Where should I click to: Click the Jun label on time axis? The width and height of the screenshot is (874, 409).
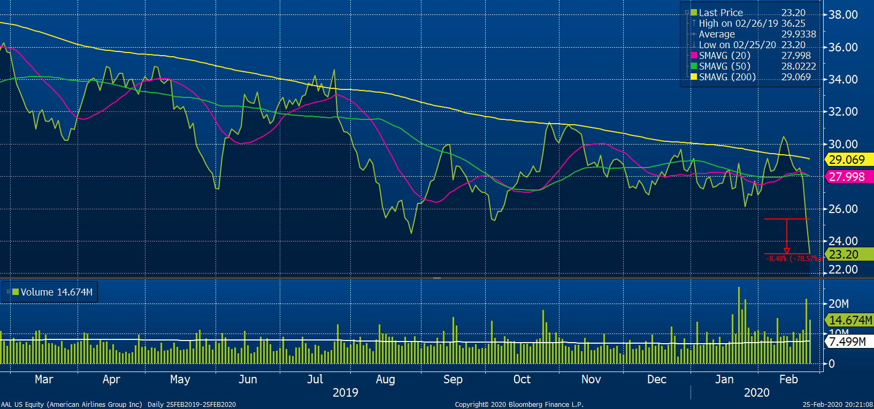pyautogui.click(x=248, y=379)
